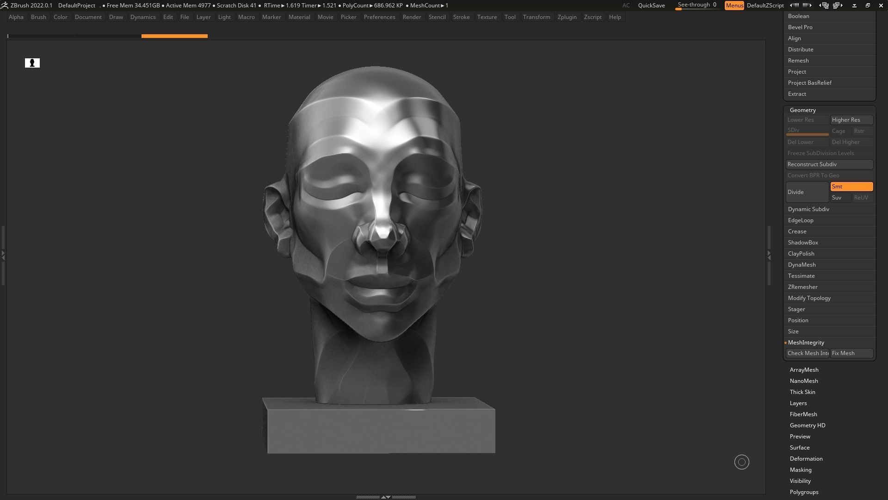Image resolution: width=888 pixels, height=500 pixels.
Task: Open the Zplugin menu
Action: click(x=567, y=17)
